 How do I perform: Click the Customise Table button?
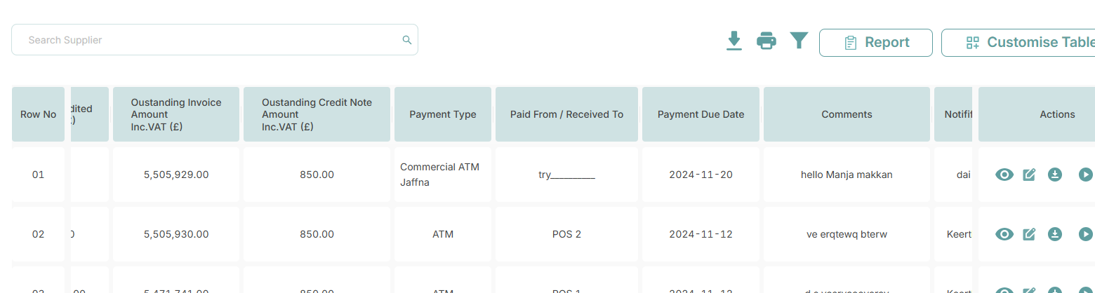pos(1018,43)
